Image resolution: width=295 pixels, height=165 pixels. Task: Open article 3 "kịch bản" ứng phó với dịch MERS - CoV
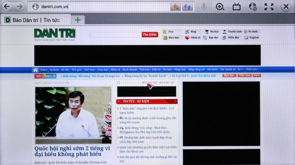[x=147, y=110]
